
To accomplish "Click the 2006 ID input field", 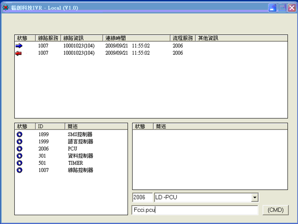I will [x=142, y=197].
